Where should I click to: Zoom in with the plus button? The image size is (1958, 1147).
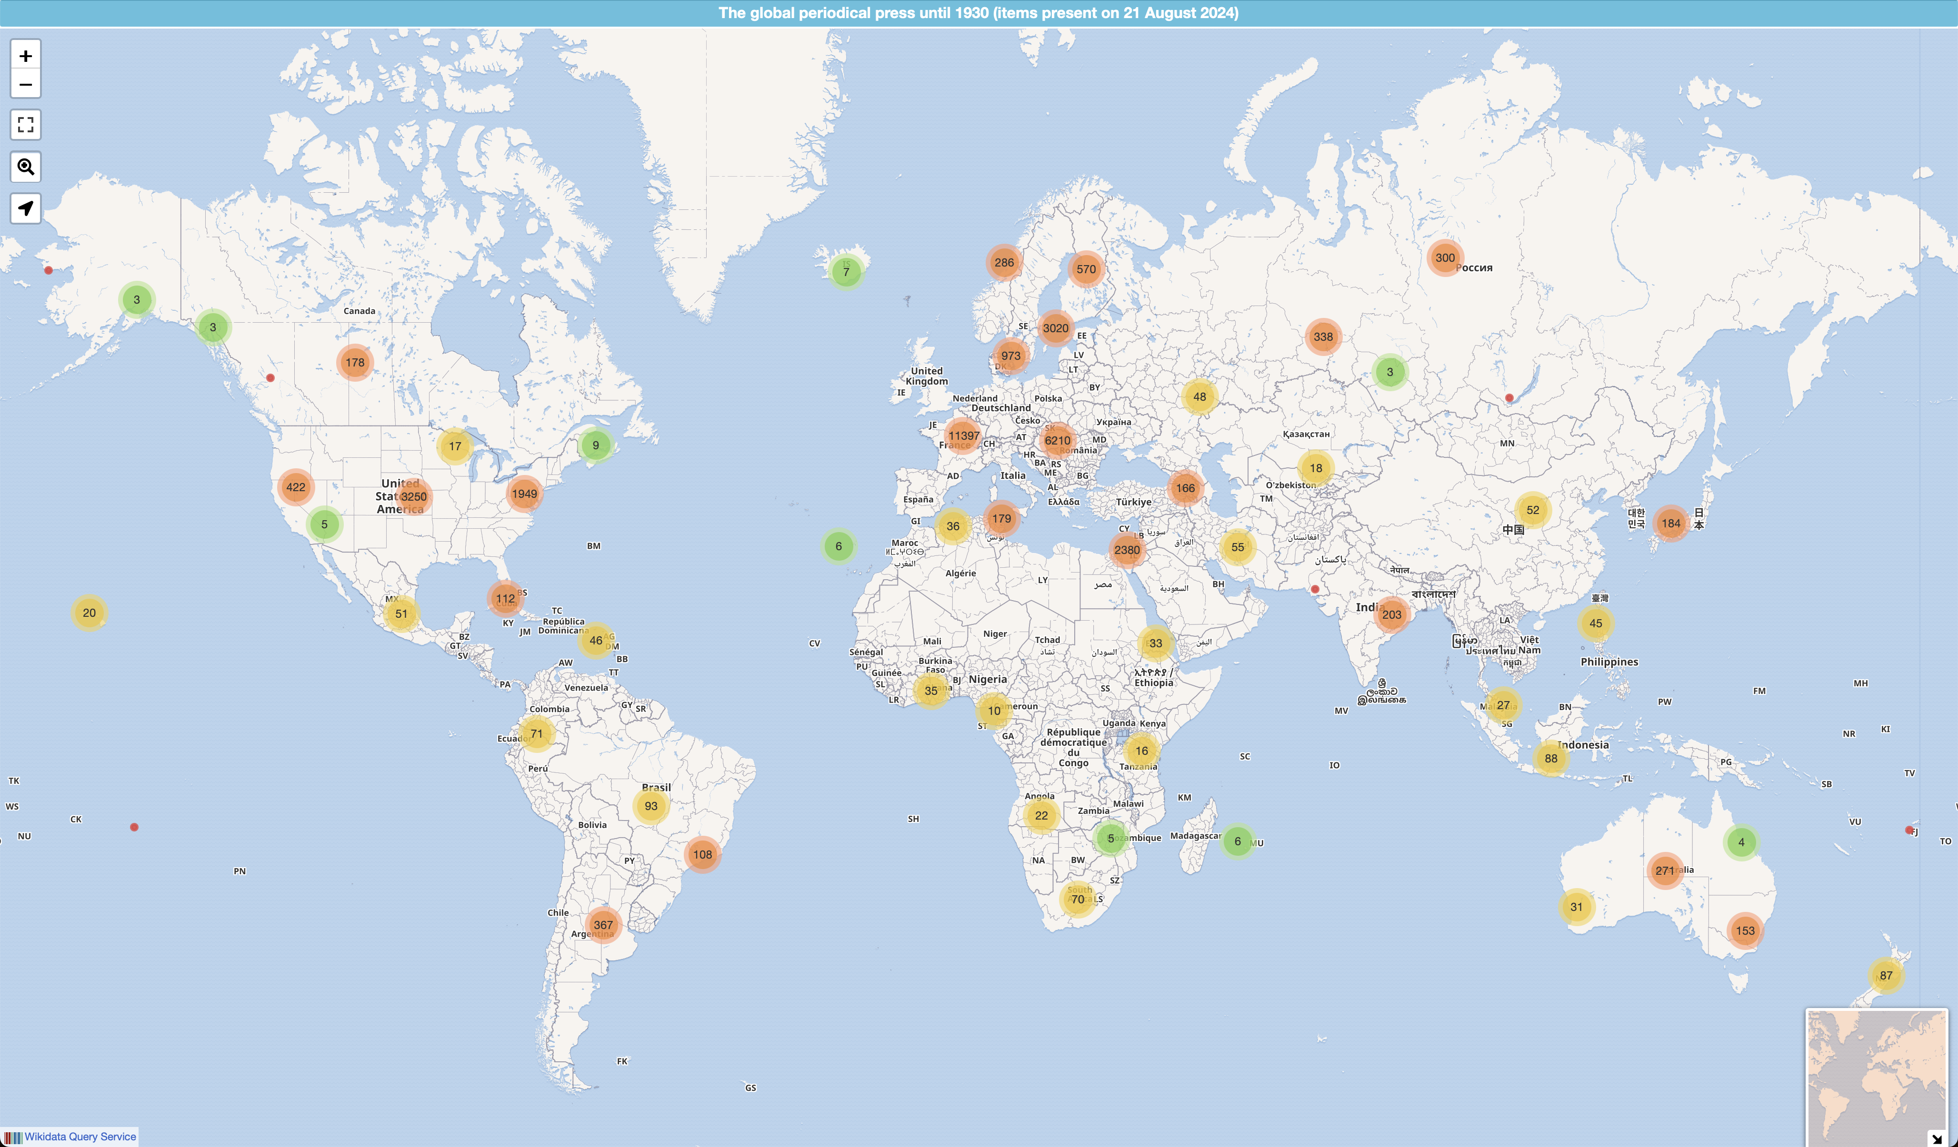tap(26, 56)
